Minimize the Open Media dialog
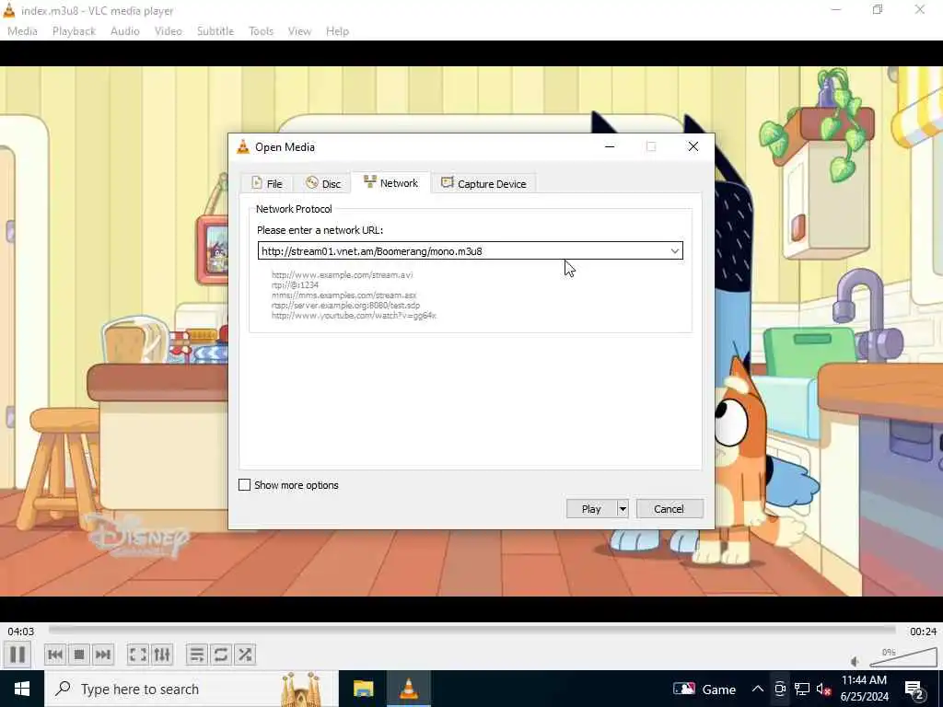The image size is (943, 707). tap(610, 146)
